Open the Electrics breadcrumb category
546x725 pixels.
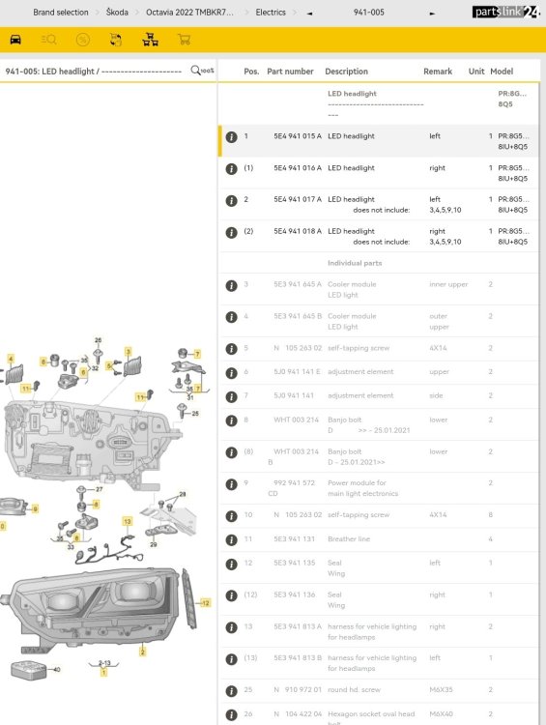pos(271,13)
